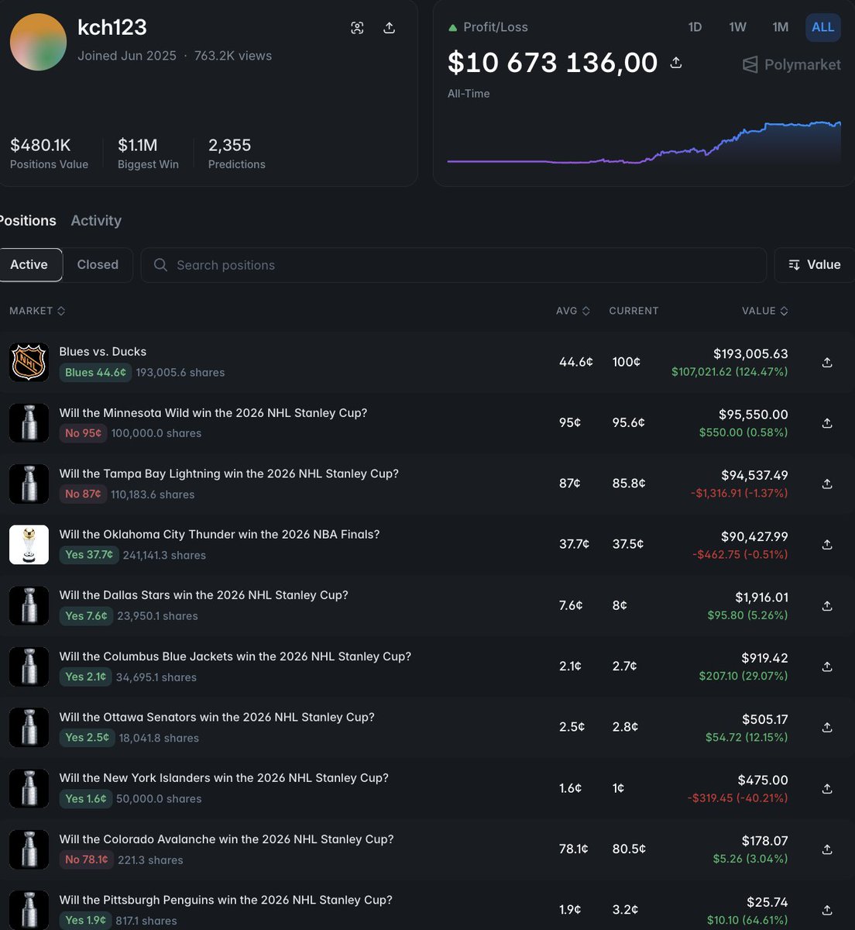Show Active positions
Image resolution: width=855 pixels, height=930 pixels.
29,265
